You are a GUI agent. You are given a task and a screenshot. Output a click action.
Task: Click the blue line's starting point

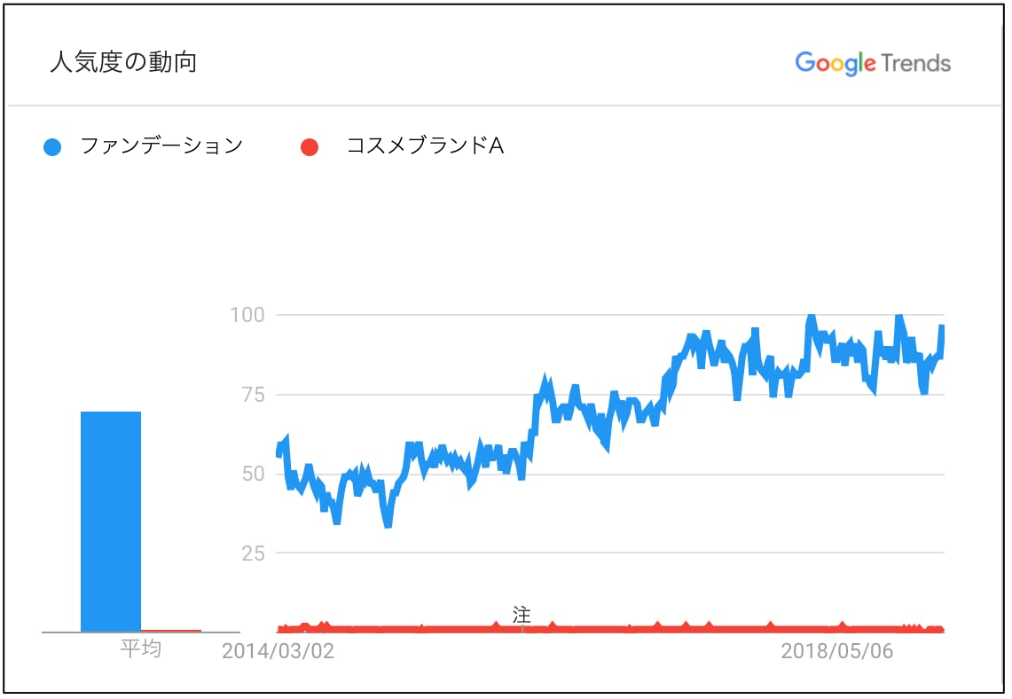278,451
